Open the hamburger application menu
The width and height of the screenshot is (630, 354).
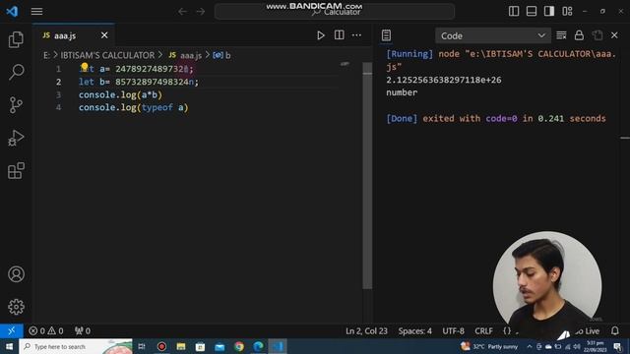click(x=36, y=11)
